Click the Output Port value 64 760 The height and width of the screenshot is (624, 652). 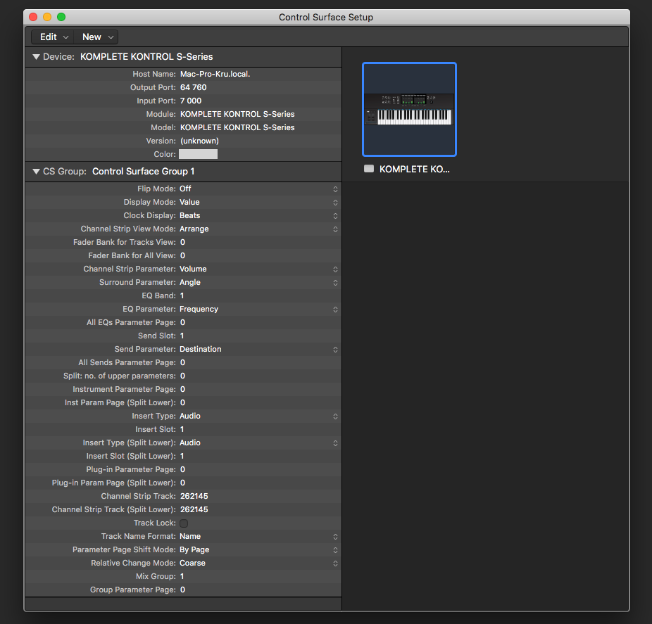pyautogui.click(x=194, y=87)
